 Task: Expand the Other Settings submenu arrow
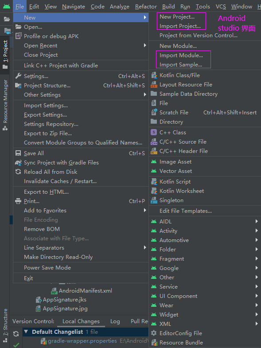(x=145, y=94)
